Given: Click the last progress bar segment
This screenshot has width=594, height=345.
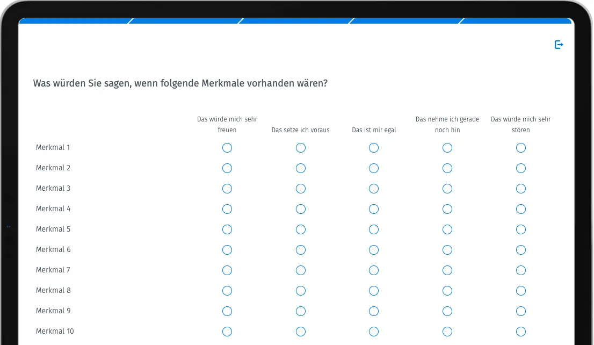Looking at the screenshot, I should coord(515,21).
